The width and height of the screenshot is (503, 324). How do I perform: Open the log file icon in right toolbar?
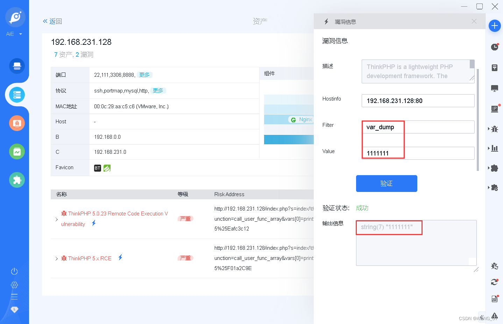click(x=495, y=299)
